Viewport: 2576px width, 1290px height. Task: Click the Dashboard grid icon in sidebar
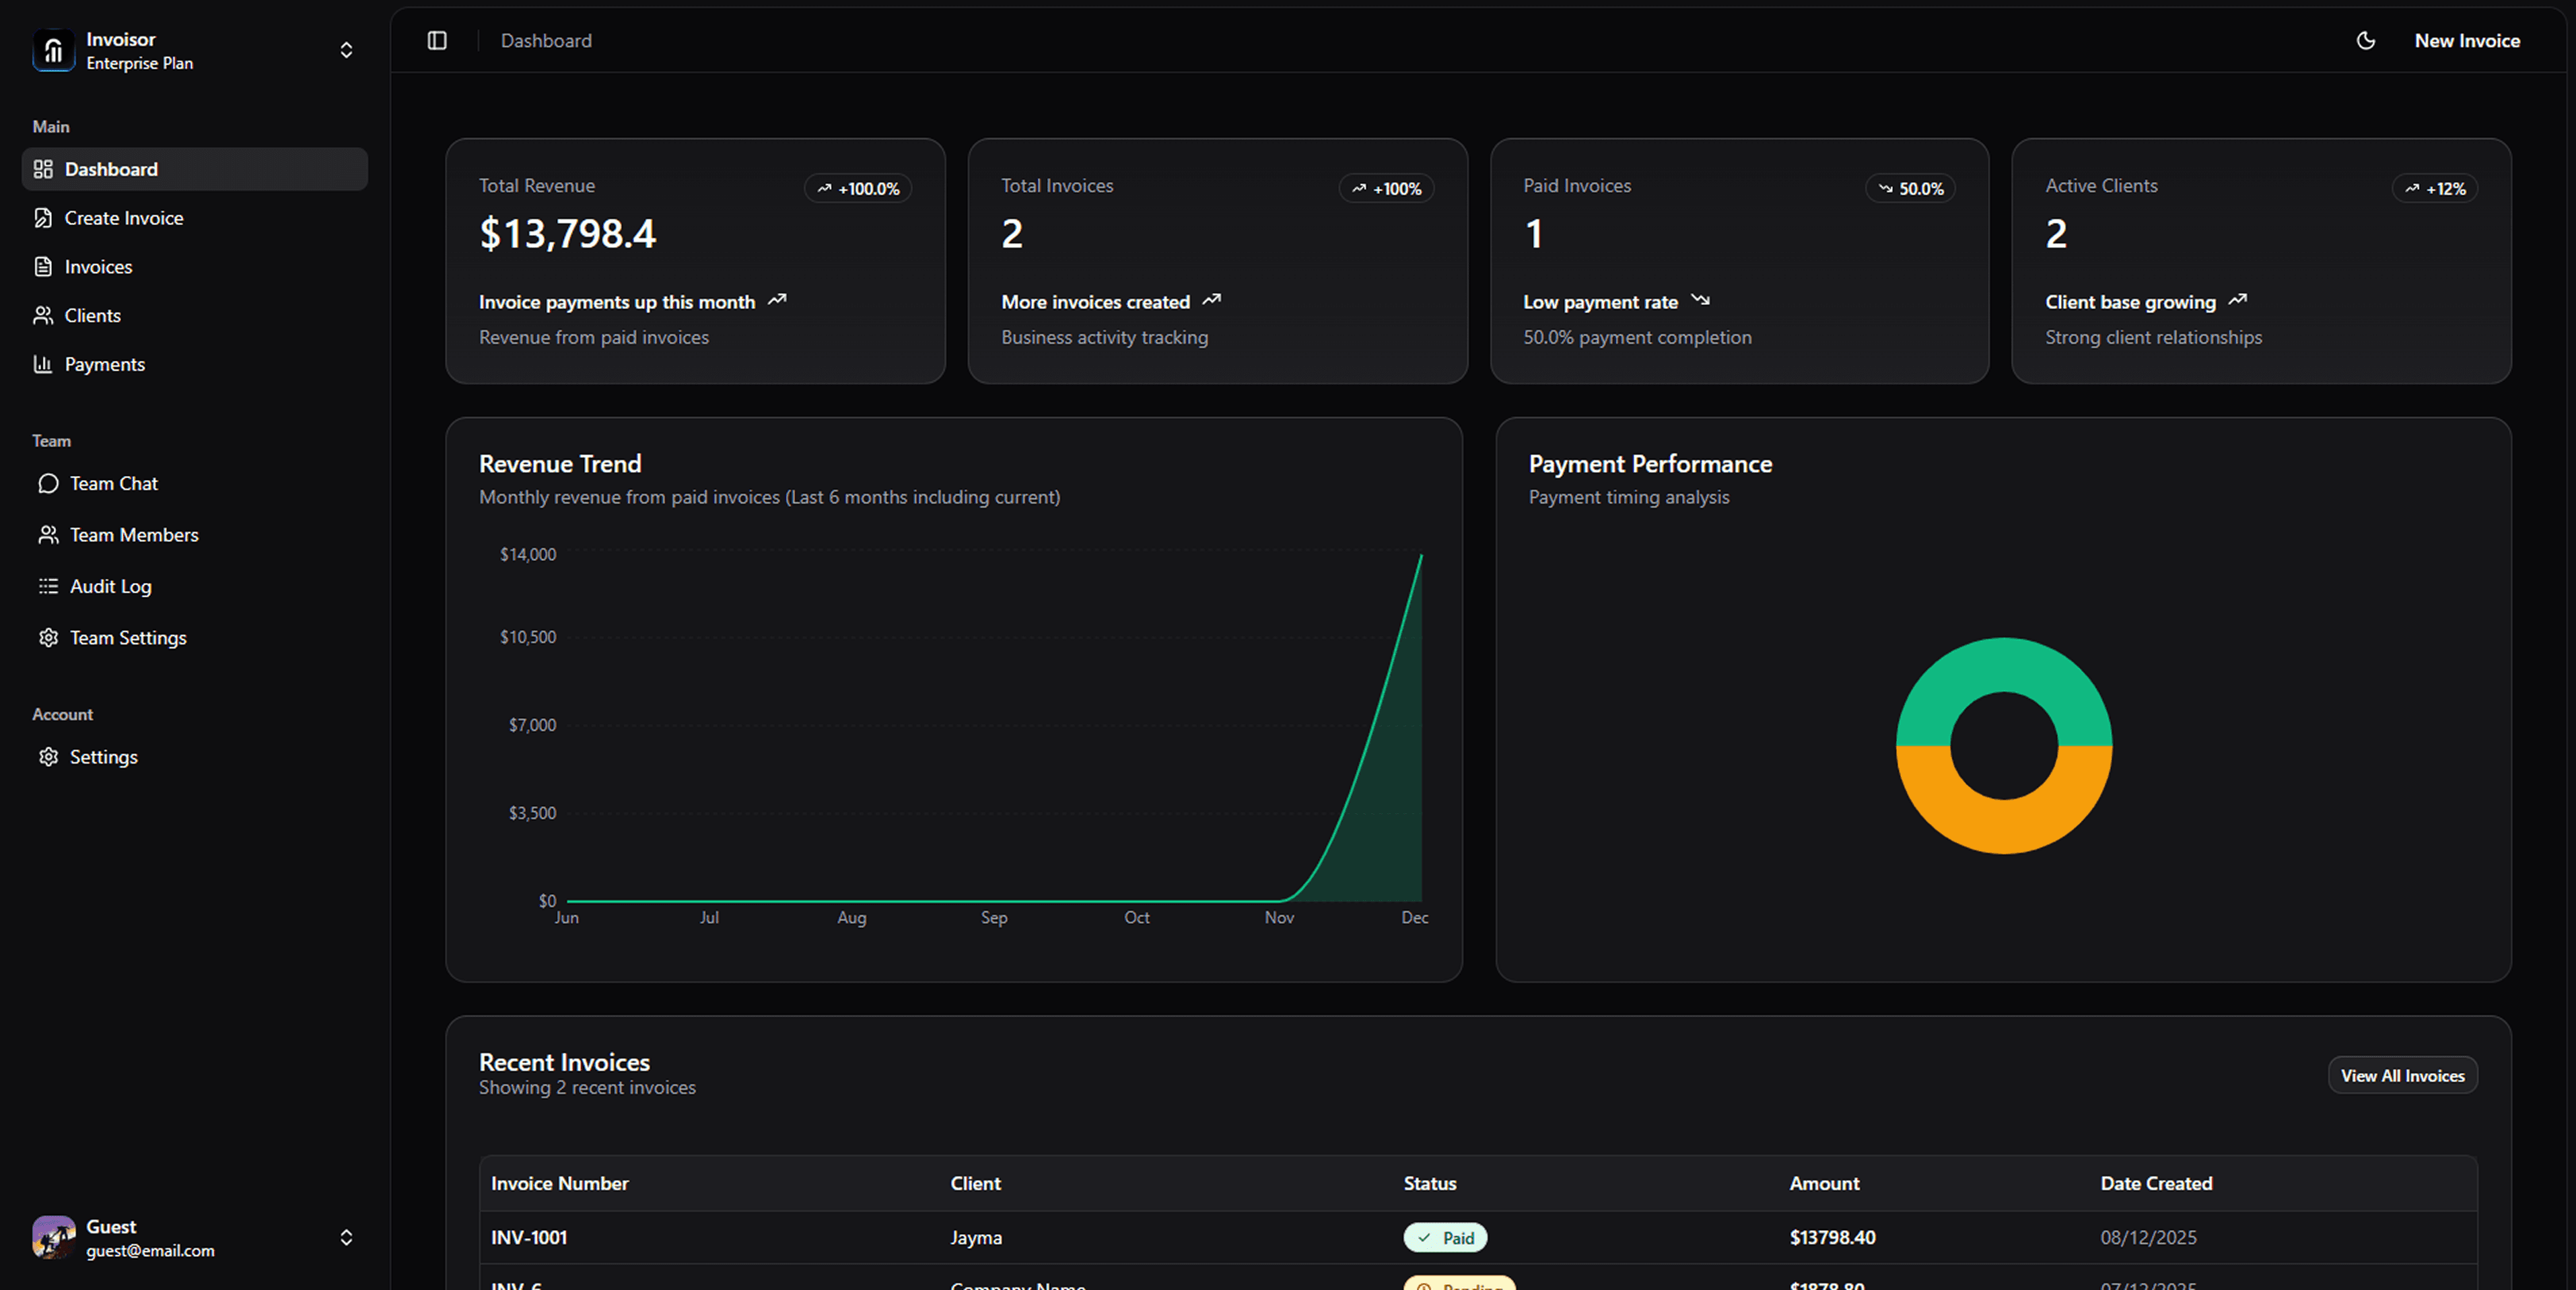coord(43,169)
